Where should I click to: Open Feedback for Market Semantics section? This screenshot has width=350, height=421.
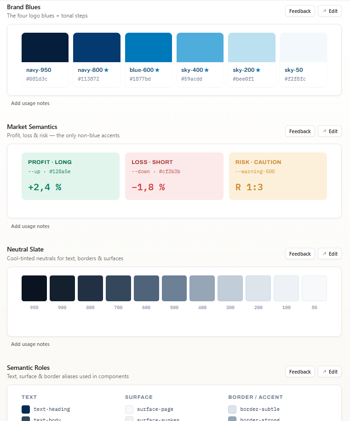point(300,131)
